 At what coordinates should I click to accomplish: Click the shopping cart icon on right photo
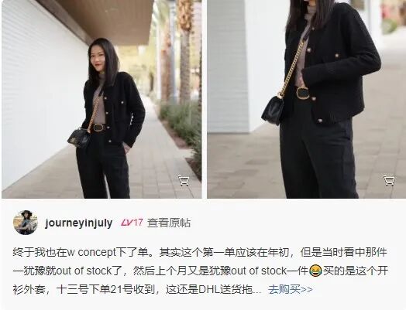click(x=389, y=180)
